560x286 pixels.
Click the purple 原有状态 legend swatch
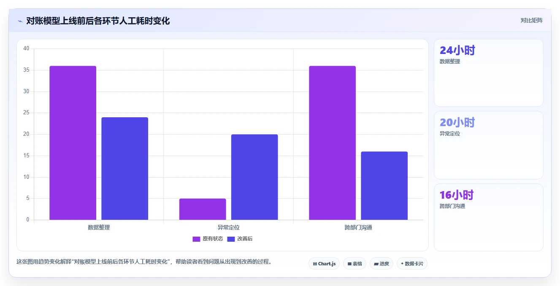[x=196, y=239]
